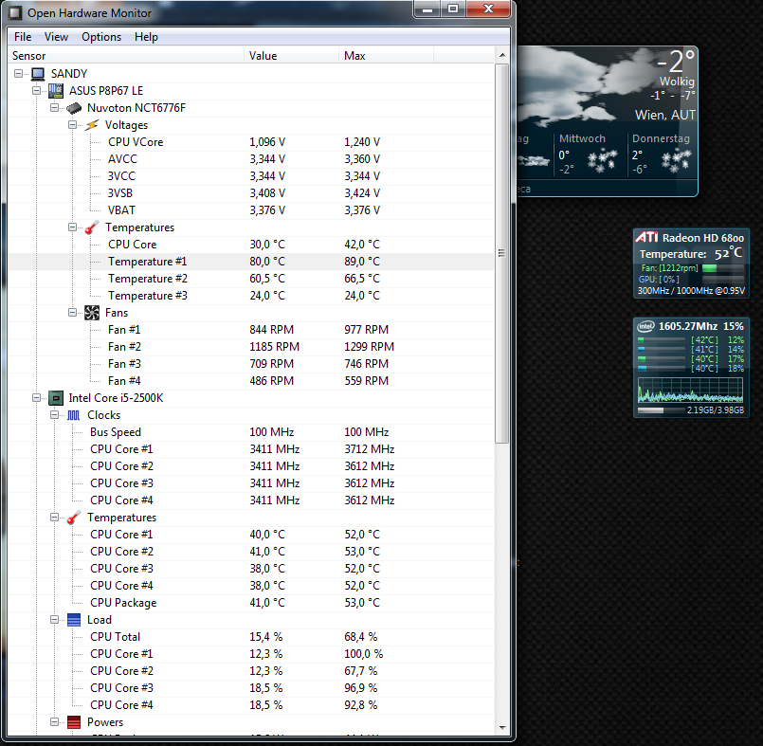Click the Nuvoton NCT6776F chip icon
The height and width of the screenshot is (746, 763).
[x=74, y=108]
